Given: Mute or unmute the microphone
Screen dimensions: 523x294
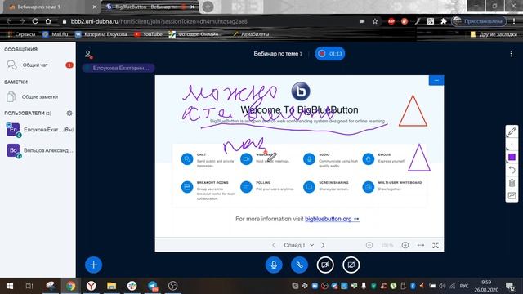Looking at the screenshot, I should point(274,265).
